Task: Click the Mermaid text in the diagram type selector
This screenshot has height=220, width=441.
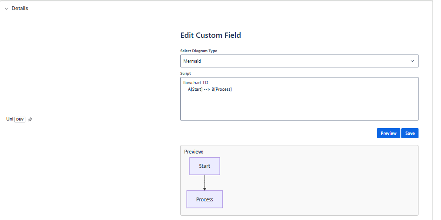Action: point(192,61)
